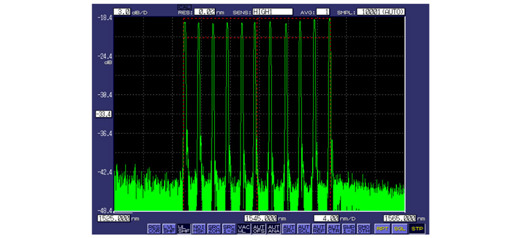The height and width of the screenshot is (238, 520).
Task: Toggle the LVL SHF level shift indicator
Action: (x=169, y=229)
